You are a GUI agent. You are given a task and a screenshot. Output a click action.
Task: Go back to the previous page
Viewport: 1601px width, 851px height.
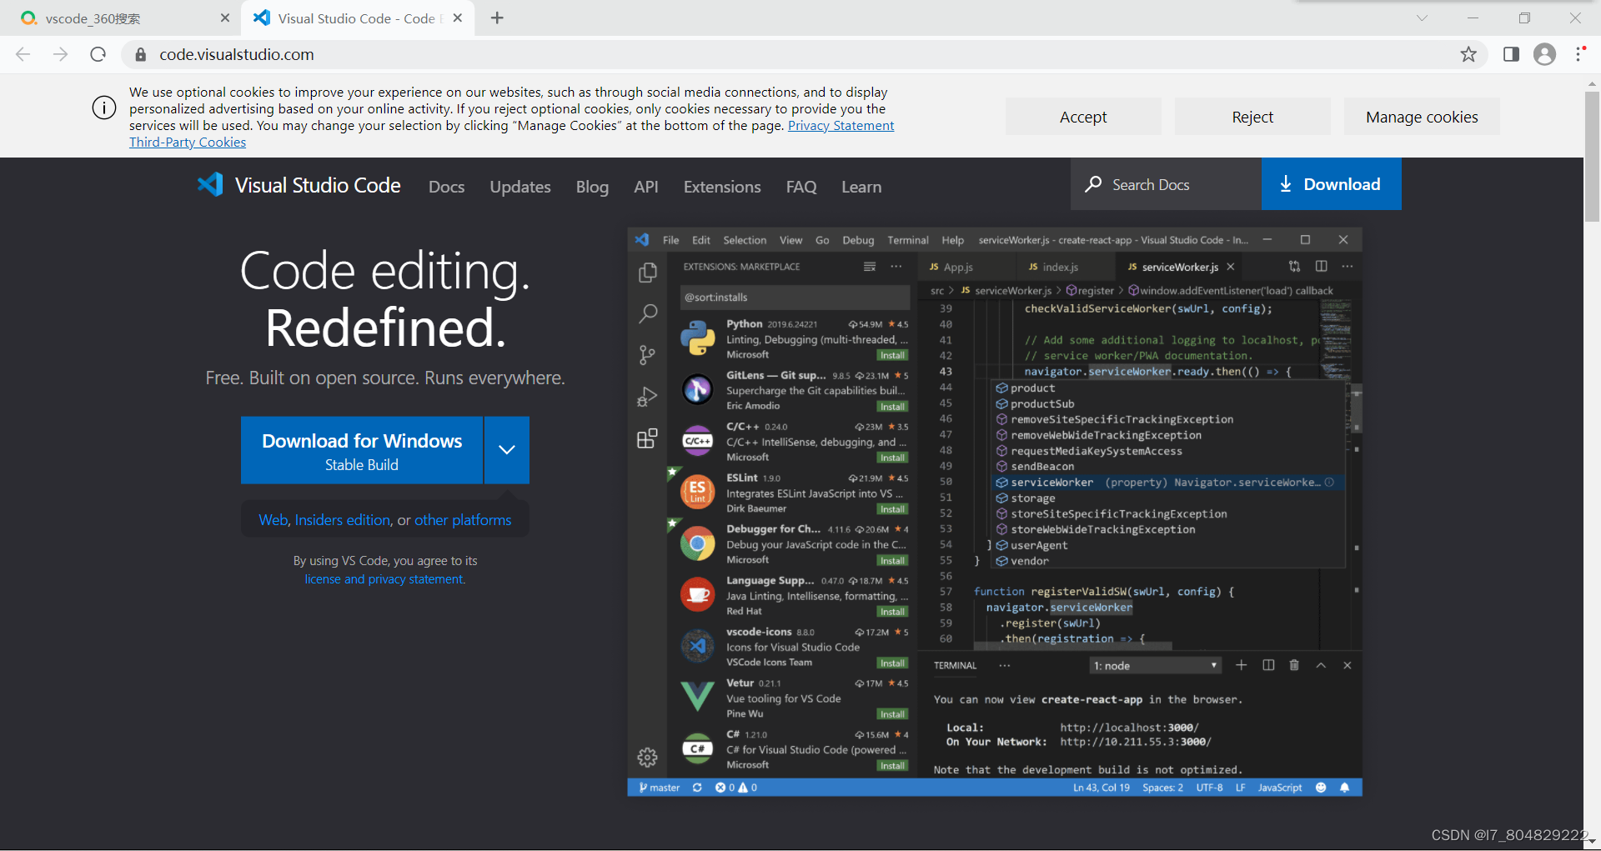[23, 54]
